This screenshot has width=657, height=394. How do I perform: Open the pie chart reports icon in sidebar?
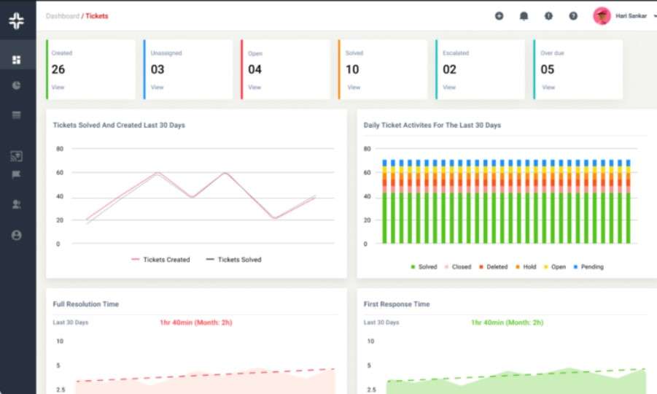17,85
